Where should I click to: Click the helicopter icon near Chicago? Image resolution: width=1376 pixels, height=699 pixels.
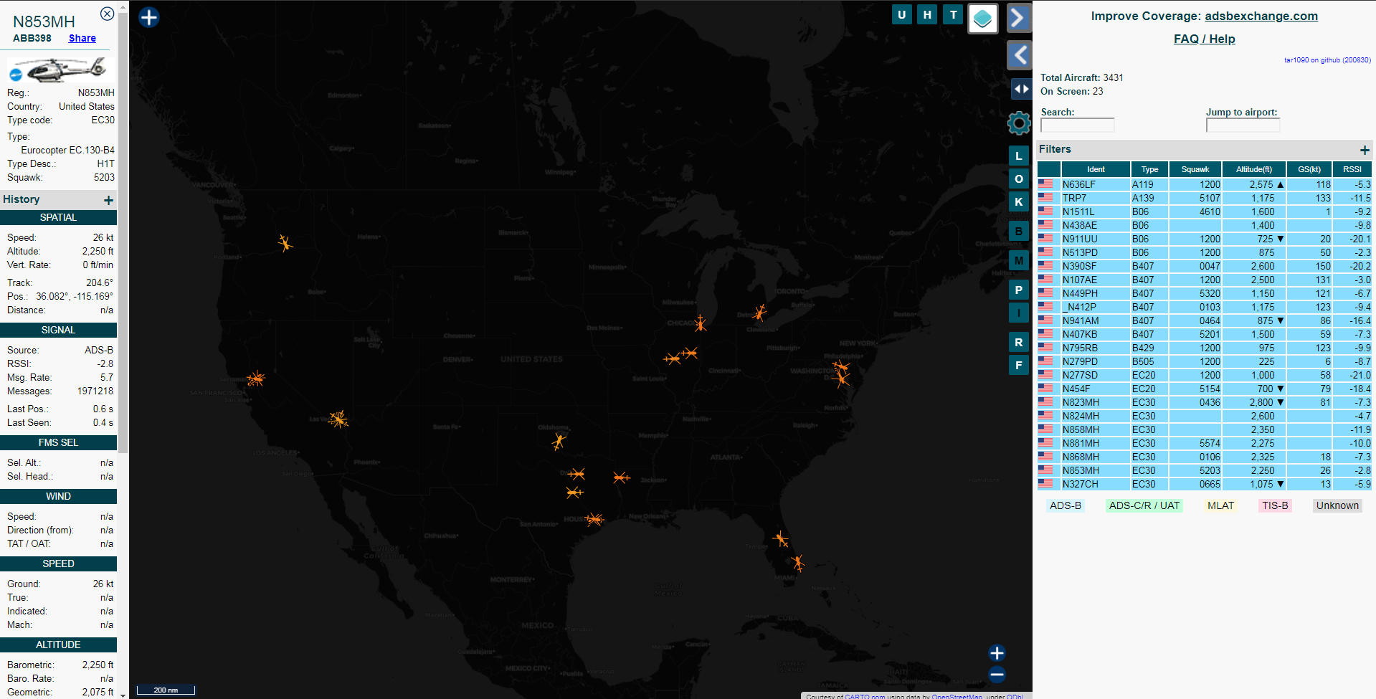(x=701, y=323)
